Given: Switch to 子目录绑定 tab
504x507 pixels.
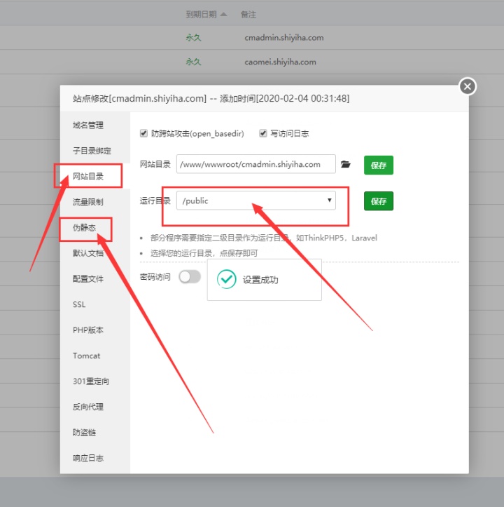Looking at the screenshot, I should tap(95, 151).
